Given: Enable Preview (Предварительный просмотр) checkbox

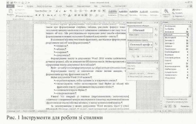Looking at the screenshot, I should (165, 99).
